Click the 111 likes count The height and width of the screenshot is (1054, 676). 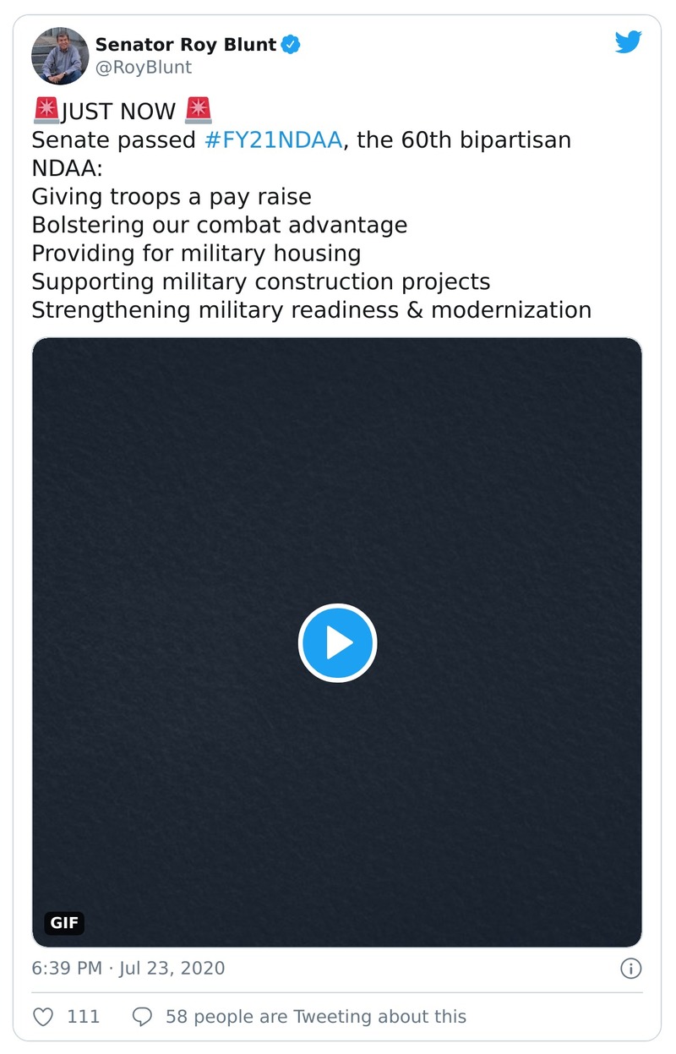tap(83, 1016)
